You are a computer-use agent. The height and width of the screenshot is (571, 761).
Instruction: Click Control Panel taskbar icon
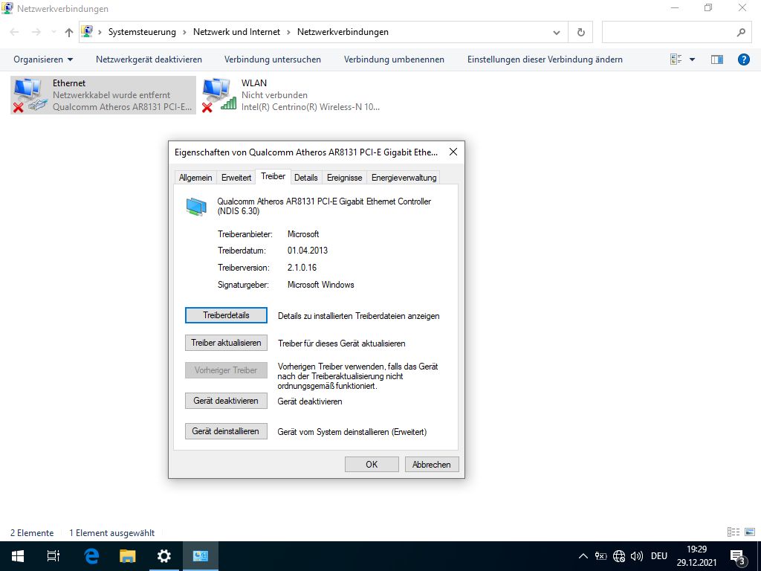tap(201, 556)
